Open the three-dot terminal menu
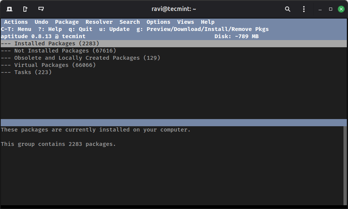Screen dimensions: 348x209 coord(304,9)
